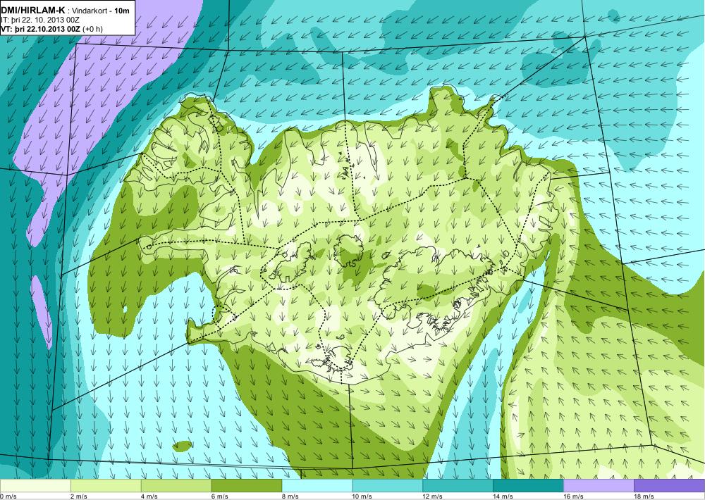
Task: Click the dark teal 14–16 m/s legend swatch
Action: pos(528,486)
